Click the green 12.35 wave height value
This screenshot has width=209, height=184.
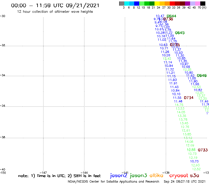[x=187, y=70]
